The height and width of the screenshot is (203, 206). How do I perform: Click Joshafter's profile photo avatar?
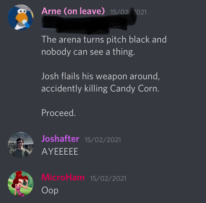point(21,145)
